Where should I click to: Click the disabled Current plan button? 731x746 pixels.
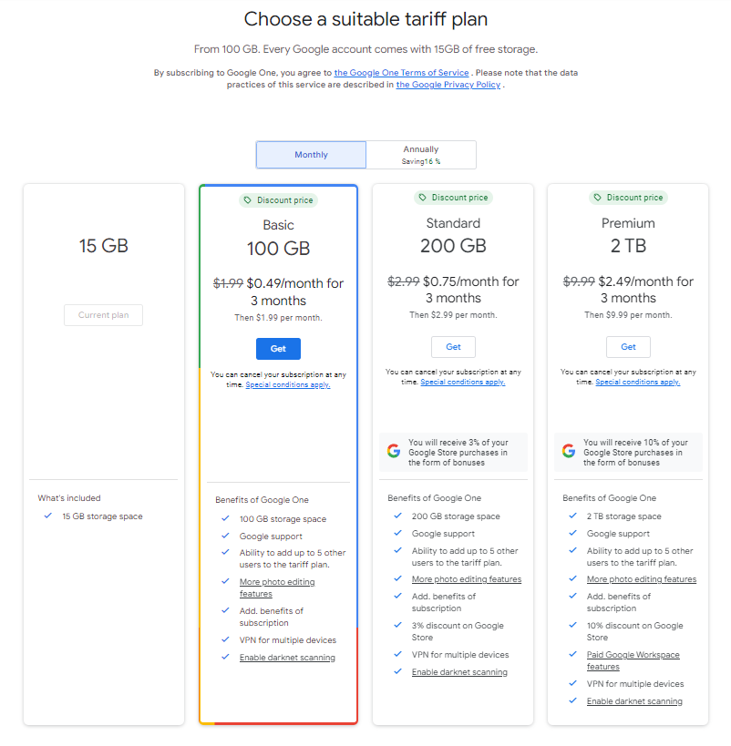pos(103,315)
